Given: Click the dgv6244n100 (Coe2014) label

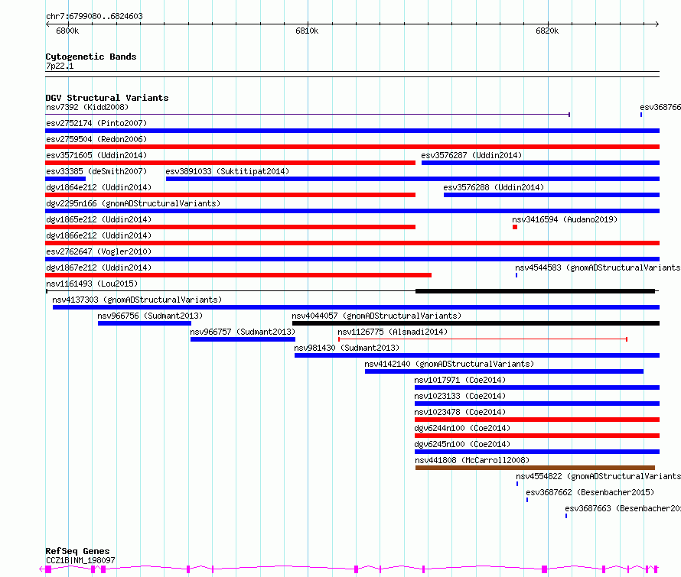Looking at the screenshot, I should click(462, 428).
